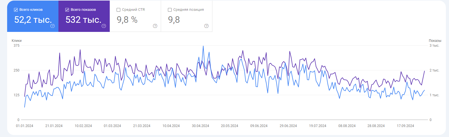Click the 17.09.2024 date label
449x137 pixels.
[x=405, y=126]
